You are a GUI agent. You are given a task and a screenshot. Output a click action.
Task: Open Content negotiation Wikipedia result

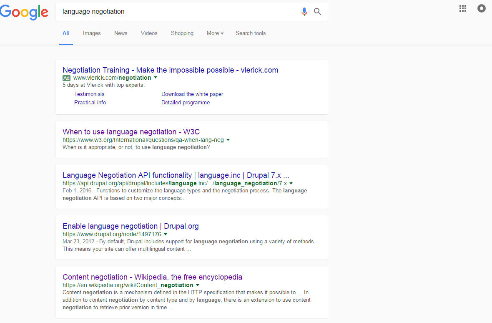[152, 277]
